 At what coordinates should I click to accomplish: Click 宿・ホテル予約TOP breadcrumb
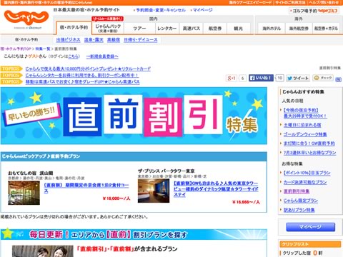coord(16,49)
